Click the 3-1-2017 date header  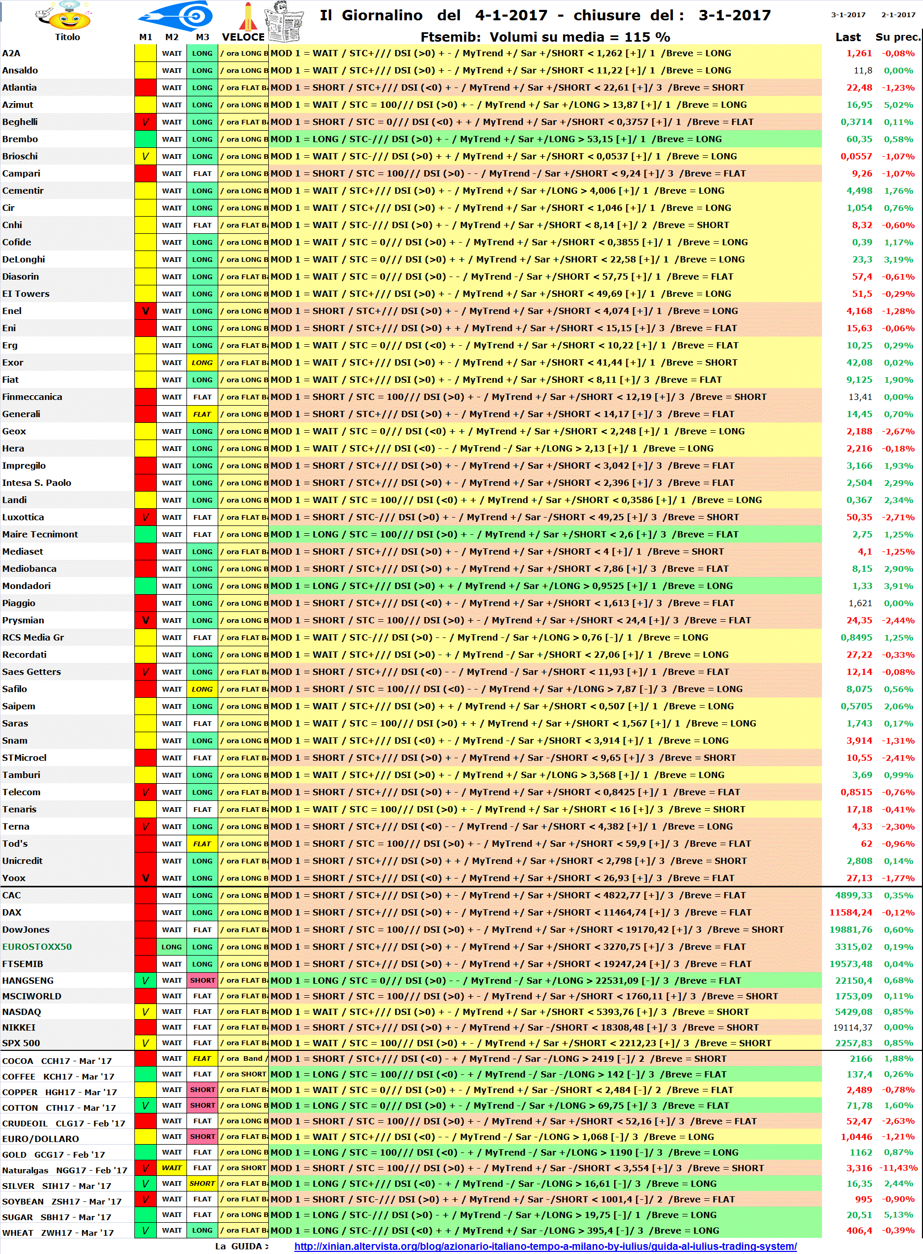pos(848,15)
